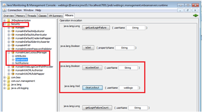
Task: Invoke the getLoginFailureCount operation
Action: [97, 108]
